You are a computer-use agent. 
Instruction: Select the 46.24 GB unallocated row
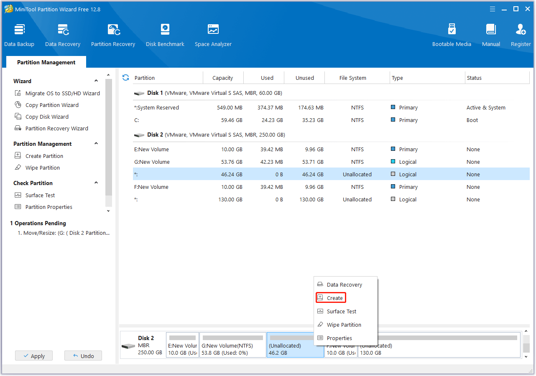click(x=331, y=175)
